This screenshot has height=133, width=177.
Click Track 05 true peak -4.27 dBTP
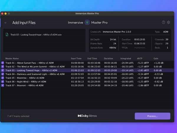143,78
